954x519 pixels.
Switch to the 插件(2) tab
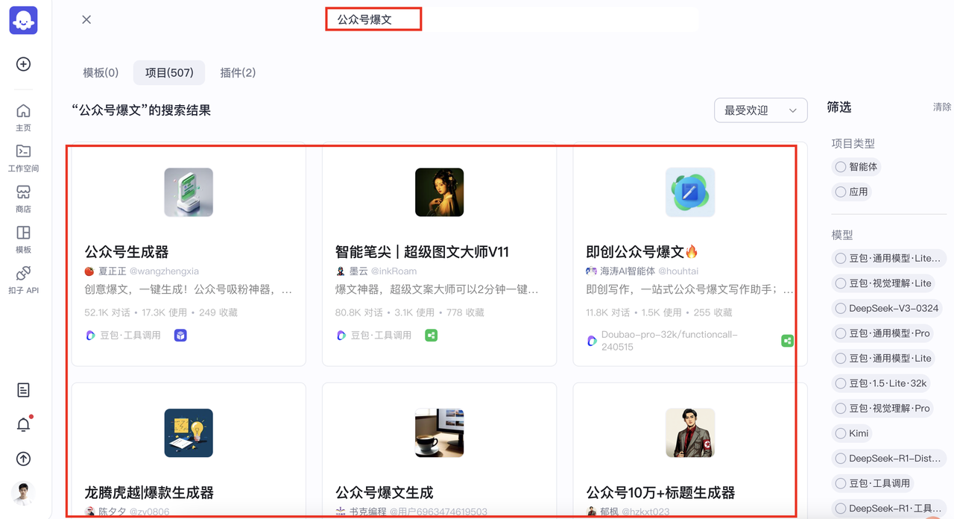[x=238, y=72]
